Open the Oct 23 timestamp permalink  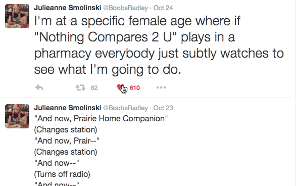(163, 108)
